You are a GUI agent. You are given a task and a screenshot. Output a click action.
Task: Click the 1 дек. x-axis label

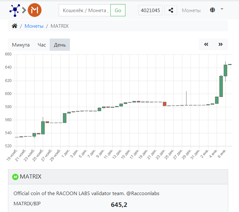point(66,154)
